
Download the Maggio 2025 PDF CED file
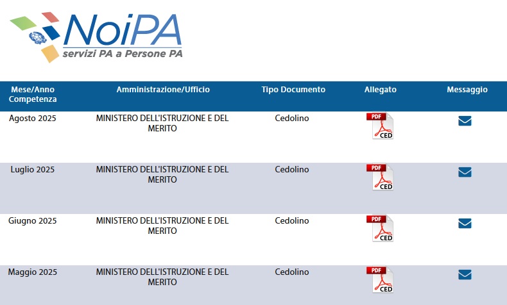tap(380, 280)
